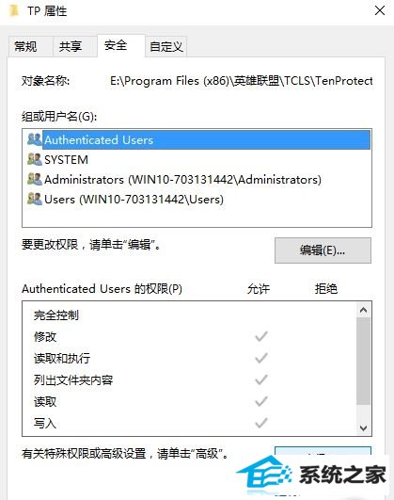Image resolution: width=394 pixels, height=500 pixels.
Task: Close the TP 属性 dialog
Action: click(x=380, y=11)
